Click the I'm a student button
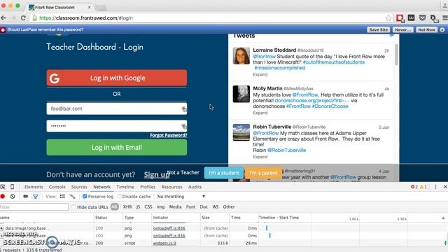This screenshot has width=448, height=252. (224, 173)
